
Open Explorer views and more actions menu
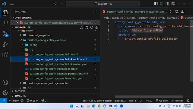click(95, 12)
